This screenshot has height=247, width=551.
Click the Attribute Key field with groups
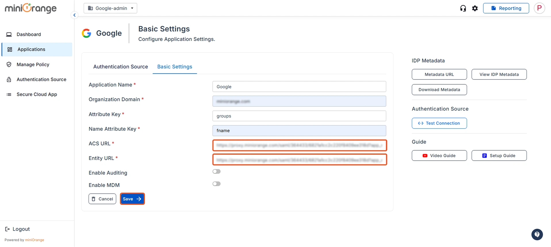(x=299, y=116)
